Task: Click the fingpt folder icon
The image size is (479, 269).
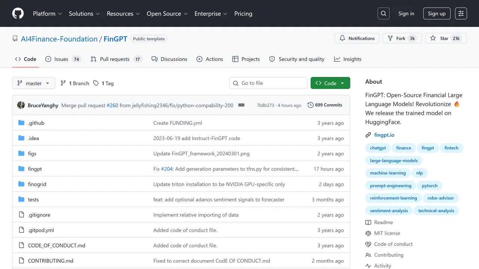Action: [x=21, y=169]
